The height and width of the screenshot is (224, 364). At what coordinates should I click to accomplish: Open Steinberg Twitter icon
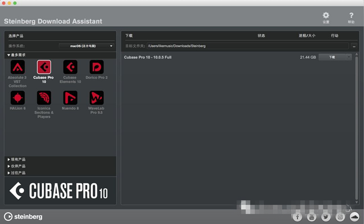326,217
